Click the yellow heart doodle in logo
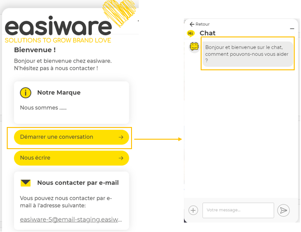 [x=119, y=12]
